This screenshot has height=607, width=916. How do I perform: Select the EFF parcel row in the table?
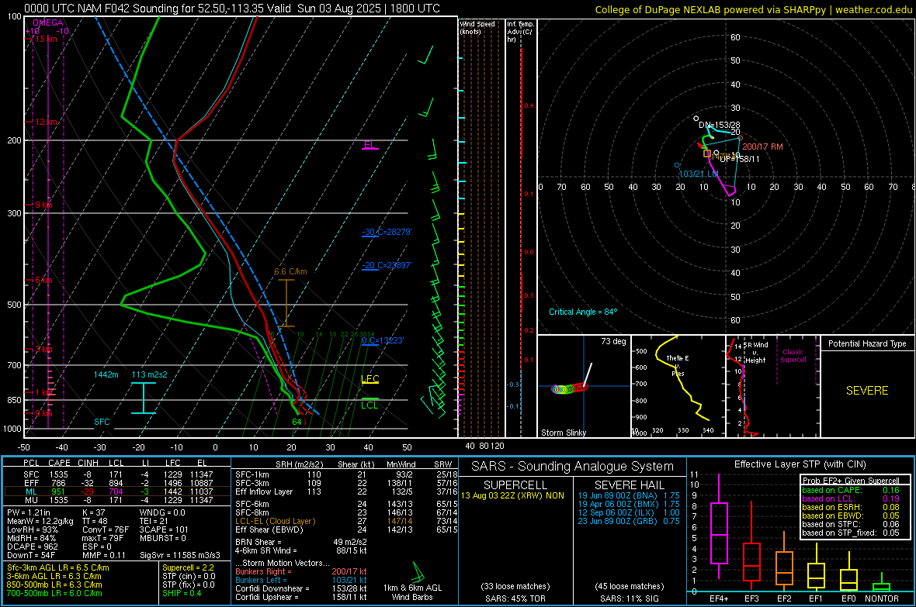[x=117, y=483]
